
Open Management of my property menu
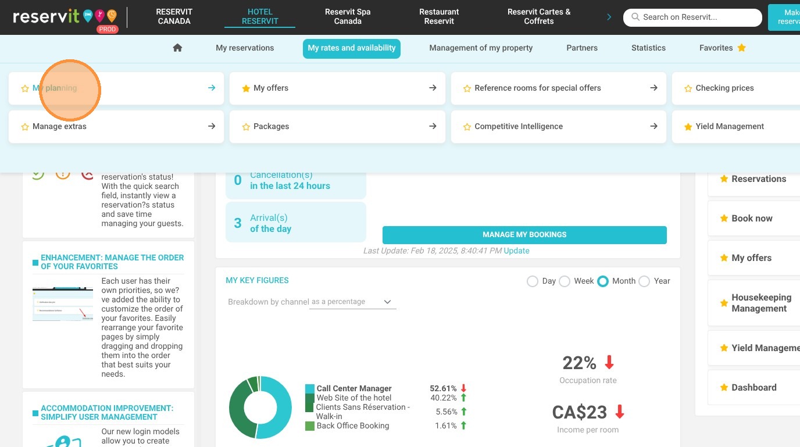pyautogui.click(x=481, y=48)
